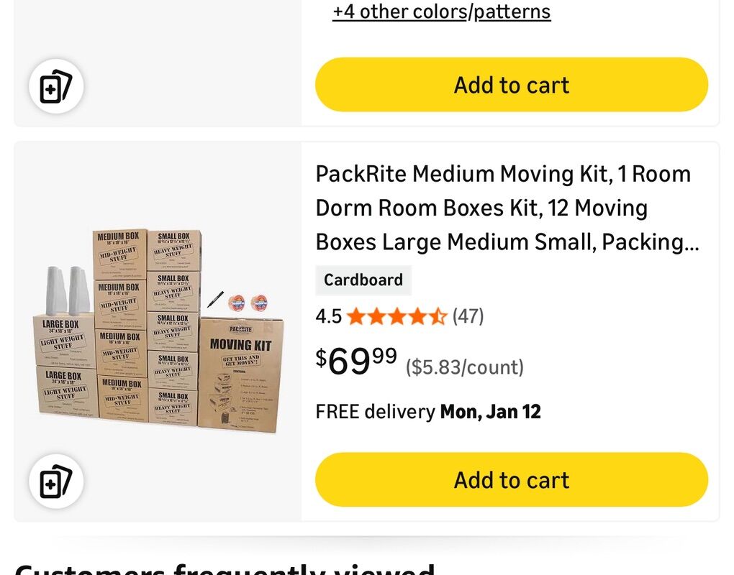
Task: Select the Cardboard material chip
Action: [x=363, y=280]
